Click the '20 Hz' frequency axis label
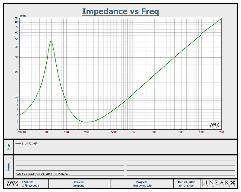This screenshot has height=192, width=241. pos(22,132)
